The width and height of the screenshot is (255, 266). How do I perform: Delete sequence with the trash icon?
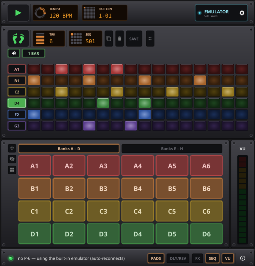point(119,39)
